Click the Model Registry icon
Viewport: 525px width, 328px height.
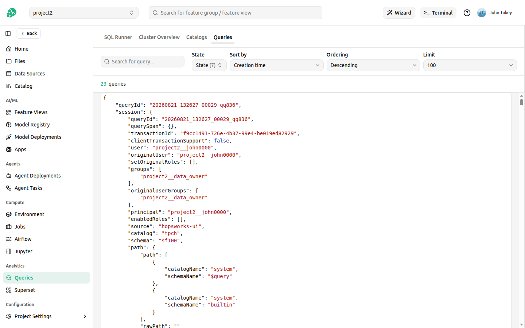click(9, 125)
